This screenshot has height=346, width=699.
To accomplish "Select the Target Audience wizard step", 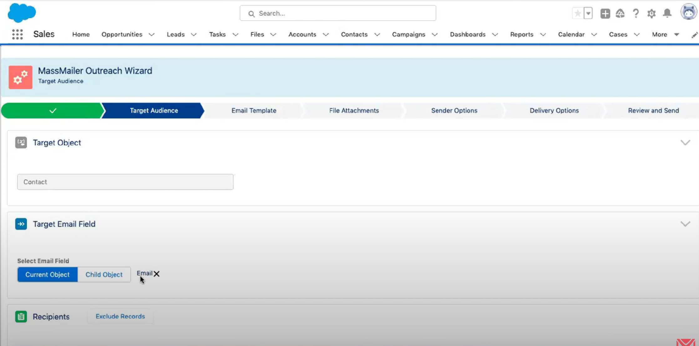I will pyautogui.click(x=154, y=111).
